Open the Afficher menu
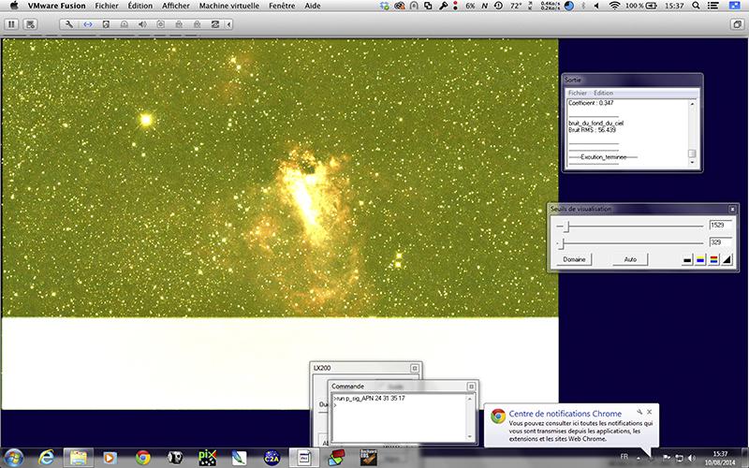 [x=176, y=6]
